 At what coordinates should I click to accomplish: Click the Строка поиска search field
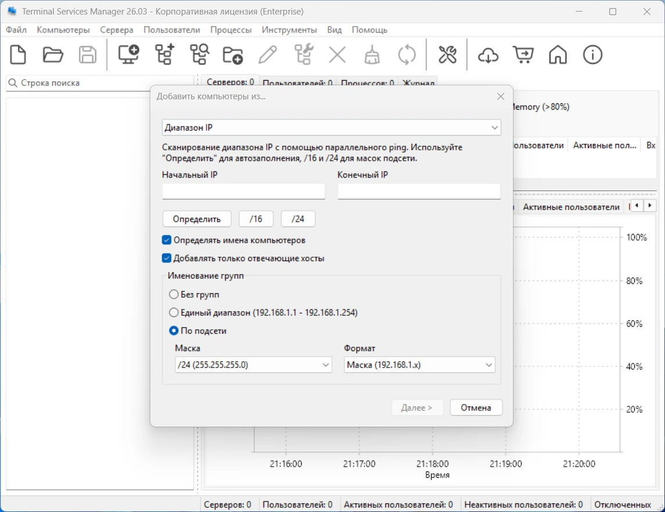[100, 82]
